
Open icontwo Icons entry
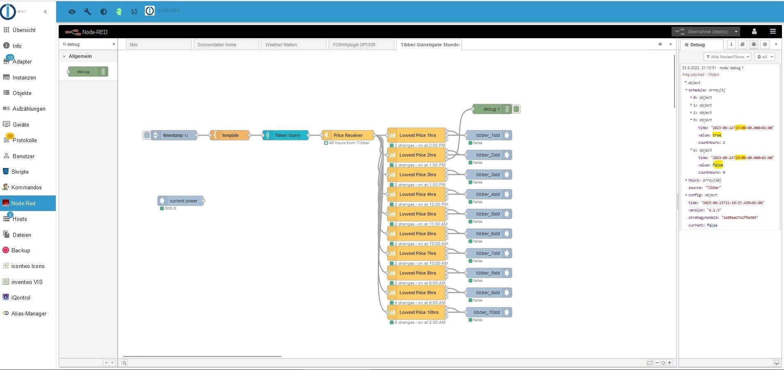pyautogui.click(x=28, y=266)
